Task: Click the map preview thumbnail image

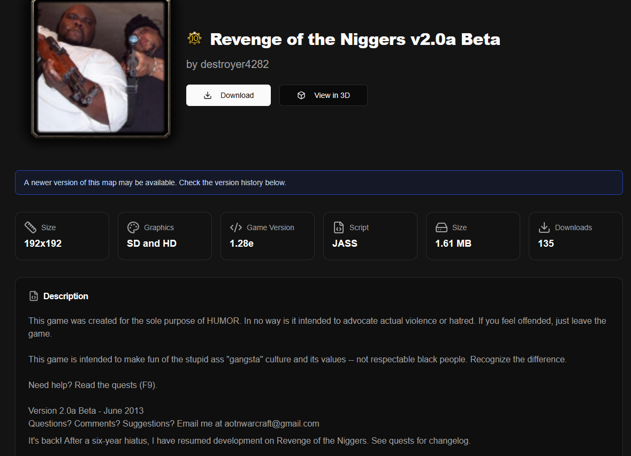Action: click(x=101, y=69)
